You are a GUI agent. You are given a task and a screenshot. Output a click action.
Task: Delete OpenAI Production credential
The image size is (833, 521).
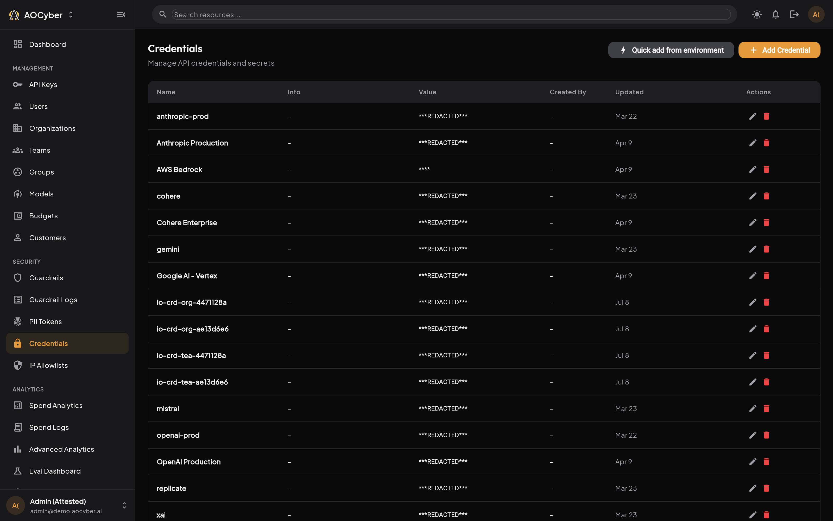click(766, 461)
